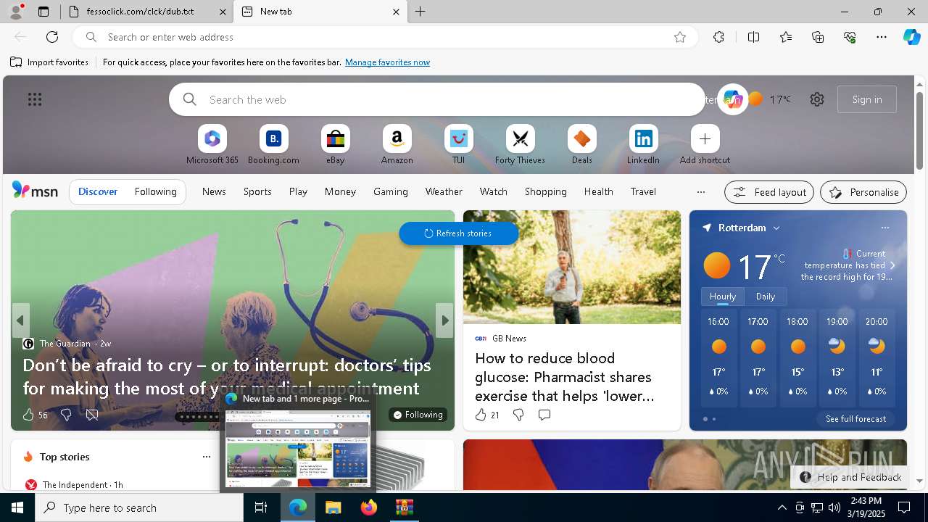Open the Extensions puzzle icon
The image size is (928, 522).
click(718, 37)
